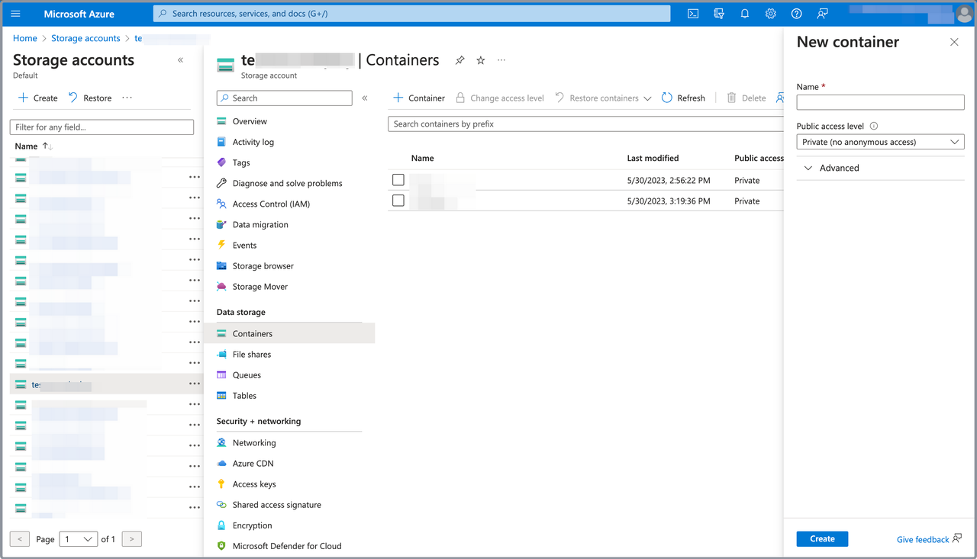
Task: Pin the Containers page with pin icon
Action: tap(459, 60)
